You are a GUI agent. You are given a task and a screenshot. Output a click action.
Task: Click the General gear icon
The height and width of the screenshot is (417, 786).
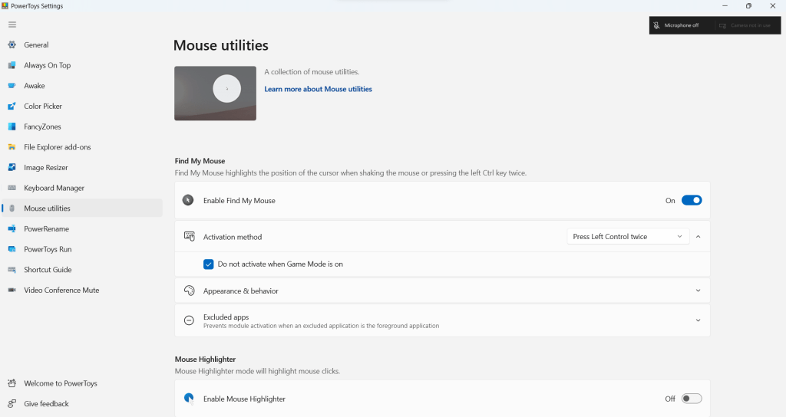coord(12,44)
